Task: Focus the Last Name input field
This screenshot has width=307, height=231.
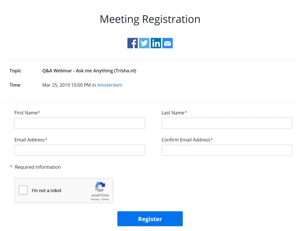Action: pos(227,123)
